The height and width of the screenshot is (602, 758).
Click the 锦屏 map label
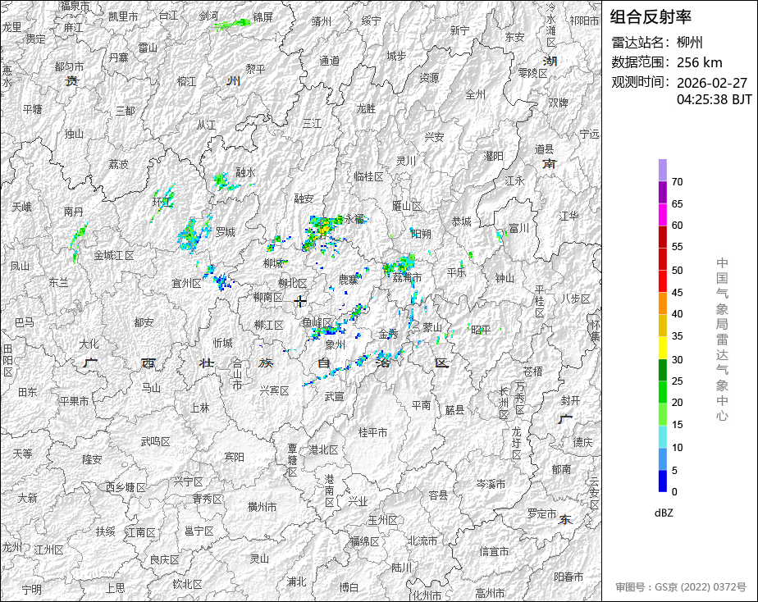263,17
